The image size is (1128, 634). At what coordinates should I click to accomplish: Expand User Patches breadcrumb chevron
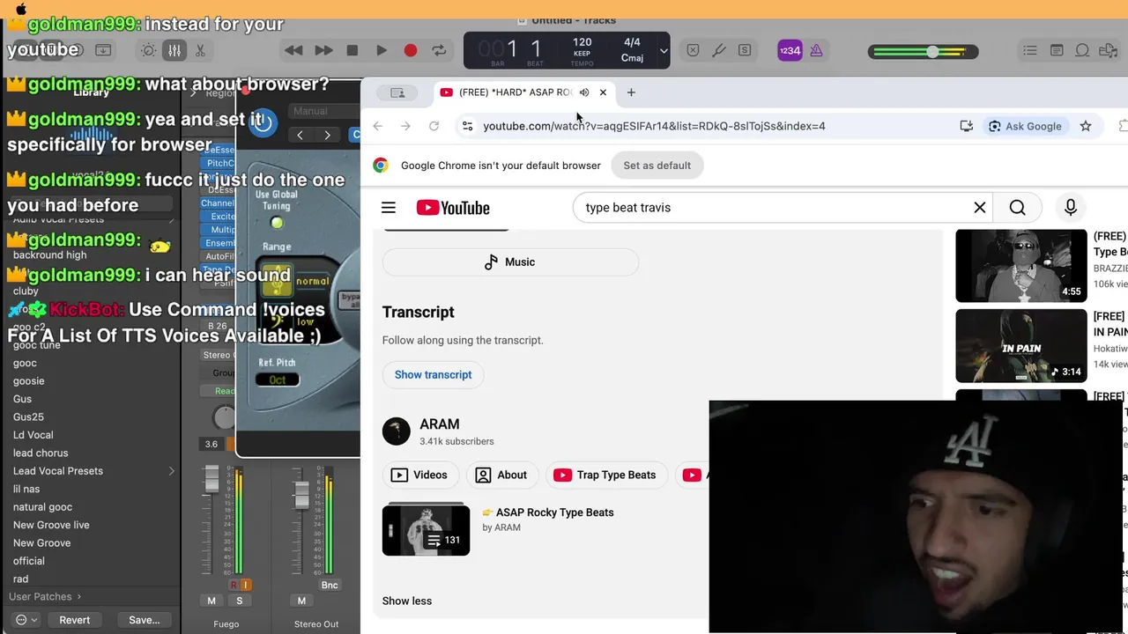(78, 596)
